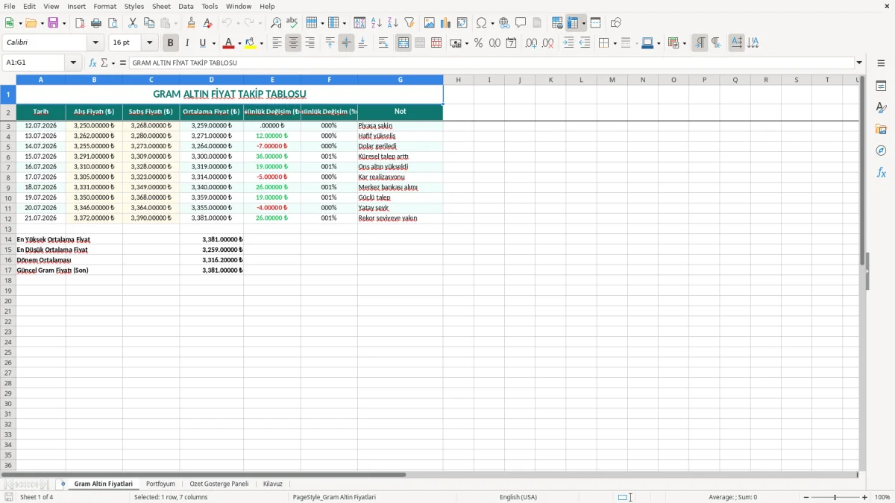Screen dimensions: 895x503
Task: Toggle Print Preview
Action: [x=113, y=23]
